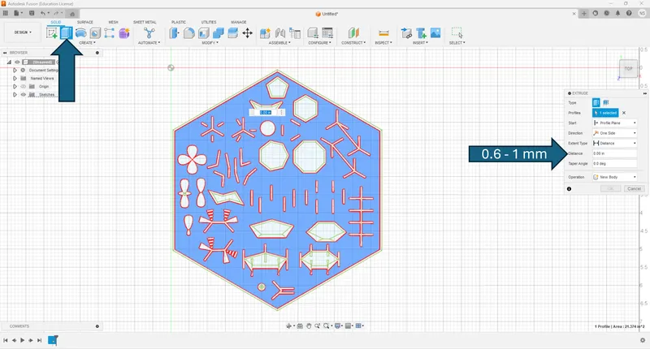Click the Taper Angle input field
Image resolution: width=650 pixels, height=349 pixels.
click(x=614, y=163)
